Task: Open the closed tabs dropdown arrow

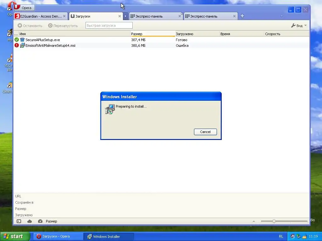Action: pyautogui.click(x=281, y=16)
